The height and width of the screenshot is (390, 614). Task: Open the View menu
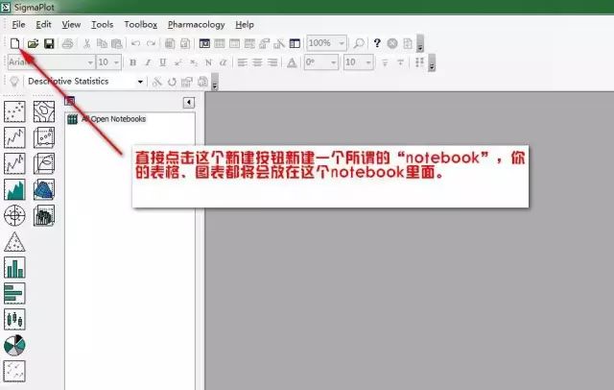71,25
